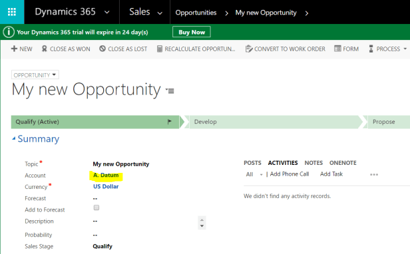Open the A. Datum account link

pos(106,175)
